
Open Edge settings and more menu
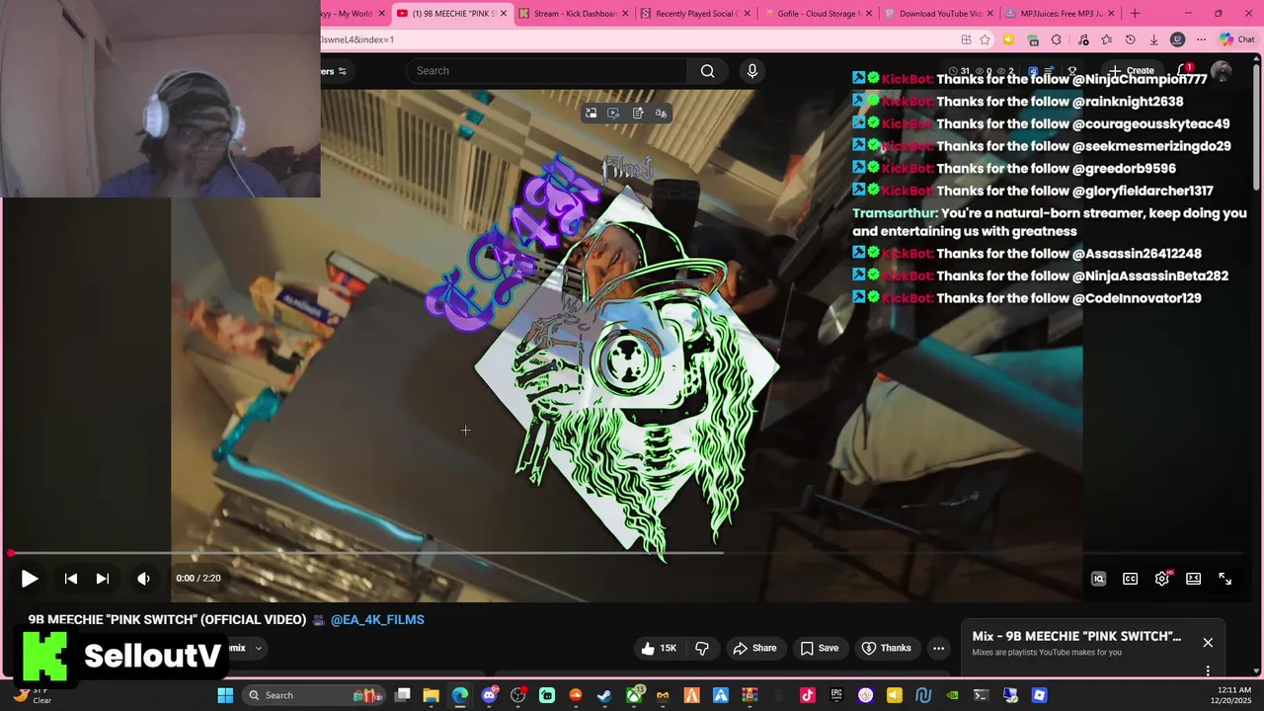pos(1201,39)
